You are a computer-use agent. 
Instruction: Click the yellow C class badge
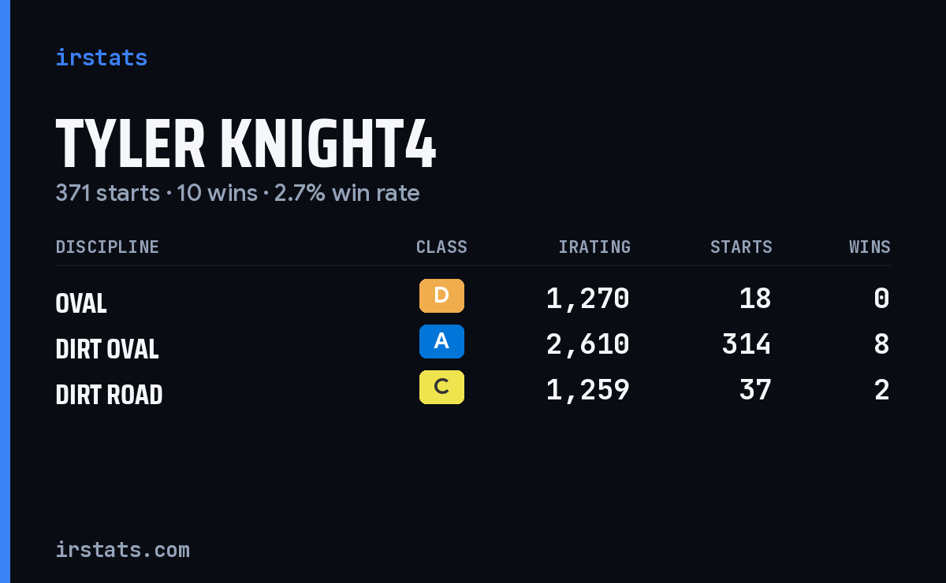[x=441, y=388]
